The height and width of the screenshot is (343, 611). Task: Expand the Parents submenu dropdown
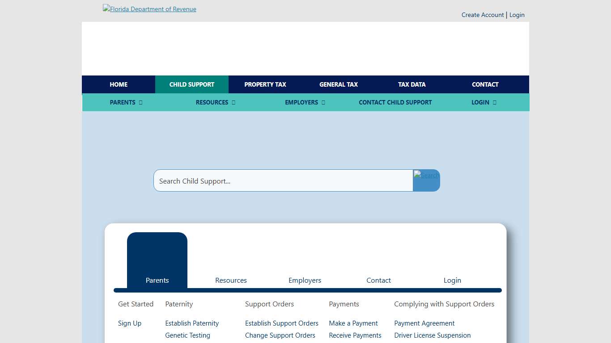coord(126,102)
